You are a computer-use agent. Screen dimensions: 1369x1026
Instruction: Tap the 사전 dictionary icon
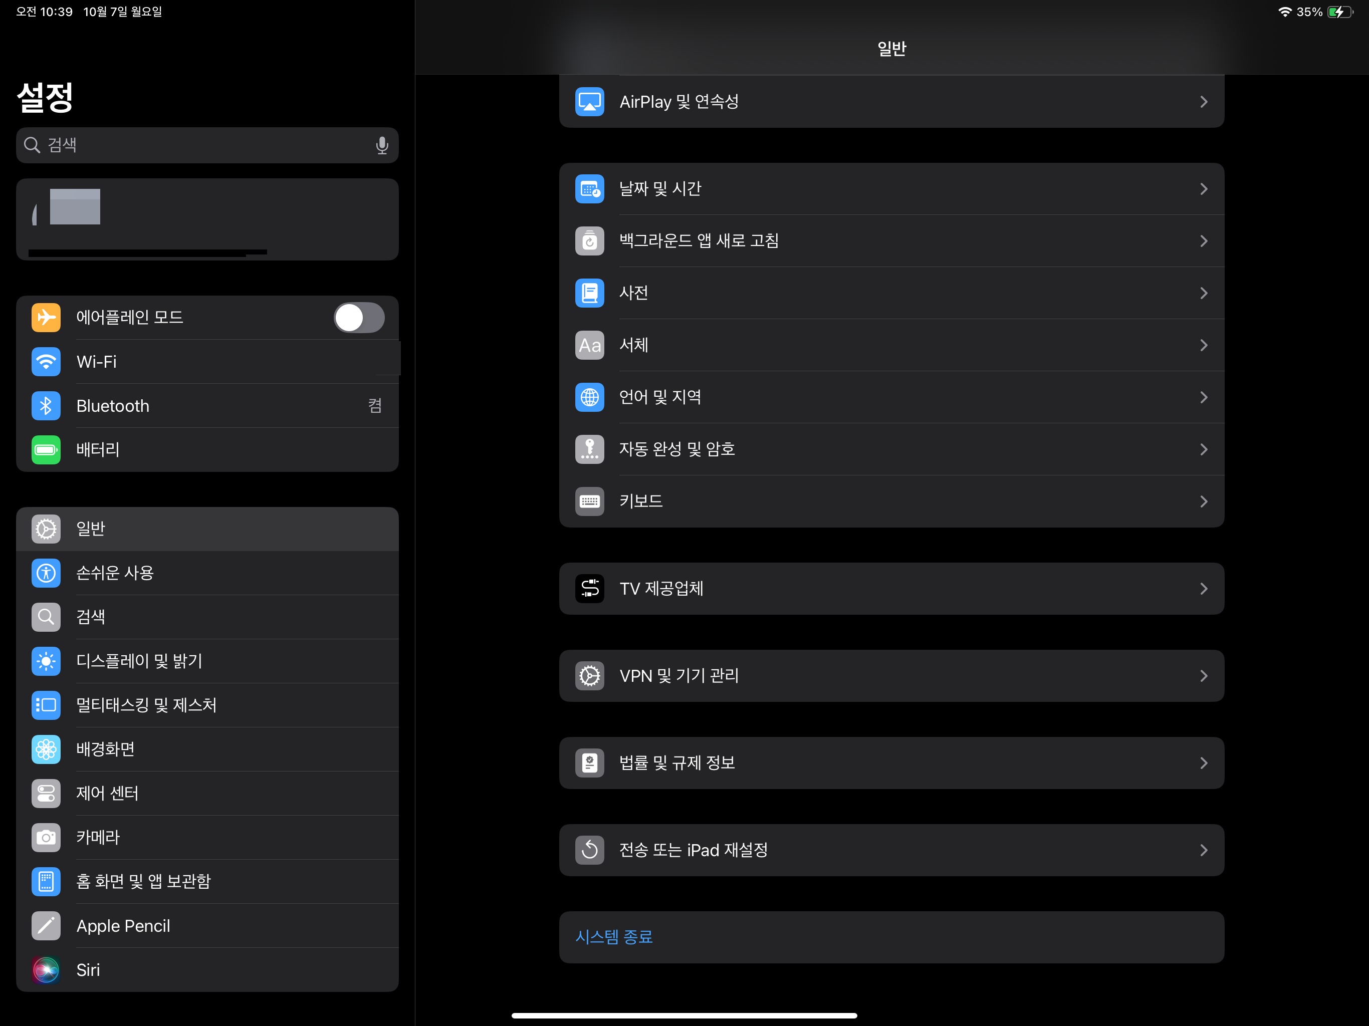click(x=589, y=293)
